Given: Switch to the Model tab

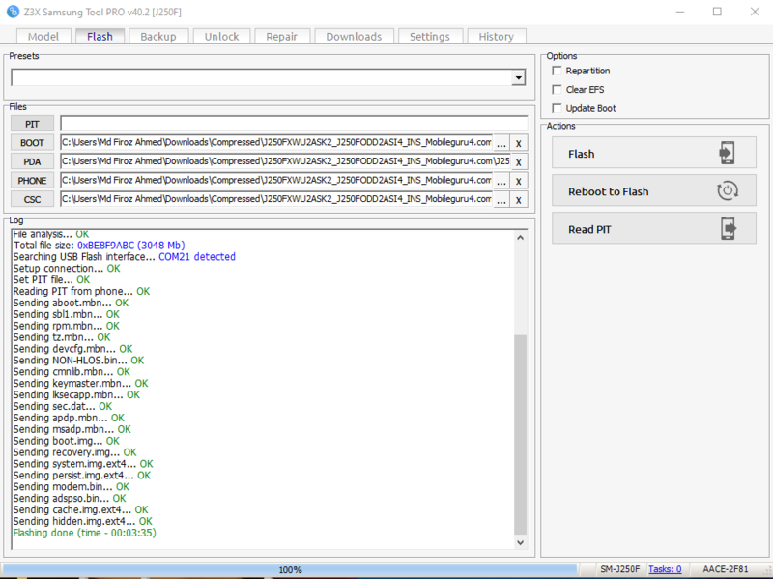Looking at the screenshot, I should [x=43, y=37].
